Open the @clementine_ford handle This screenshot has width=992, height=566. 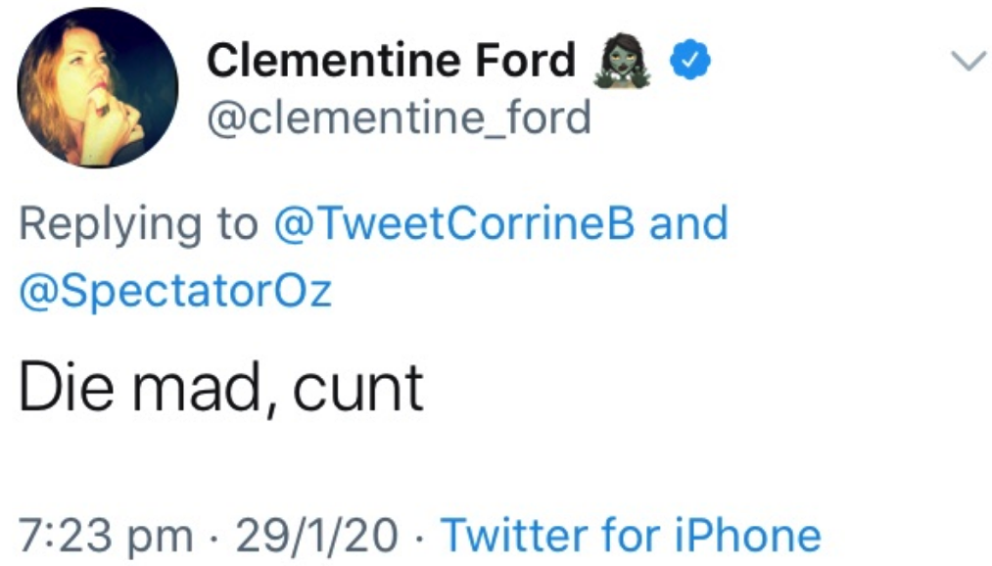pyautogui.click(x=398, y=119)
